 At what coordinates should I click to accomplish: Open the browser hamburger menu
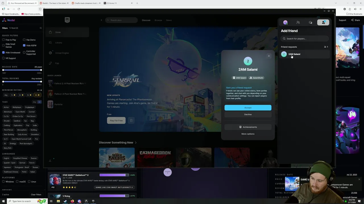[360, 9]
